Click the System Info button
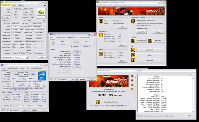Image resolution: width=199 pixels, height=122 pixels. click(x=141, y=32)
